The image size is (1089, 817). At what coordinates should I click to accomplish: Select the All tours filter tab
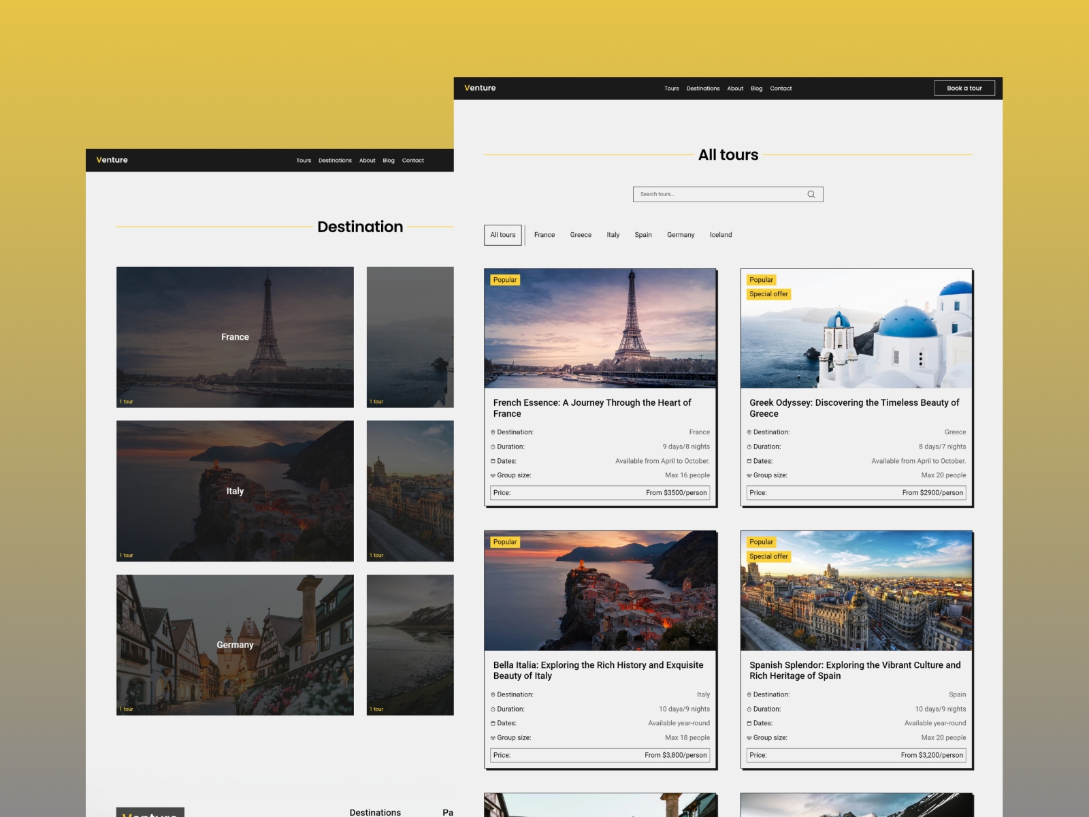pos(503,235)
